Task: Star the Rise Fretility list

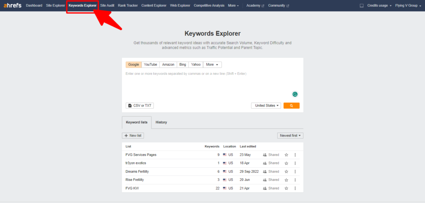Action: click(286, 180)
